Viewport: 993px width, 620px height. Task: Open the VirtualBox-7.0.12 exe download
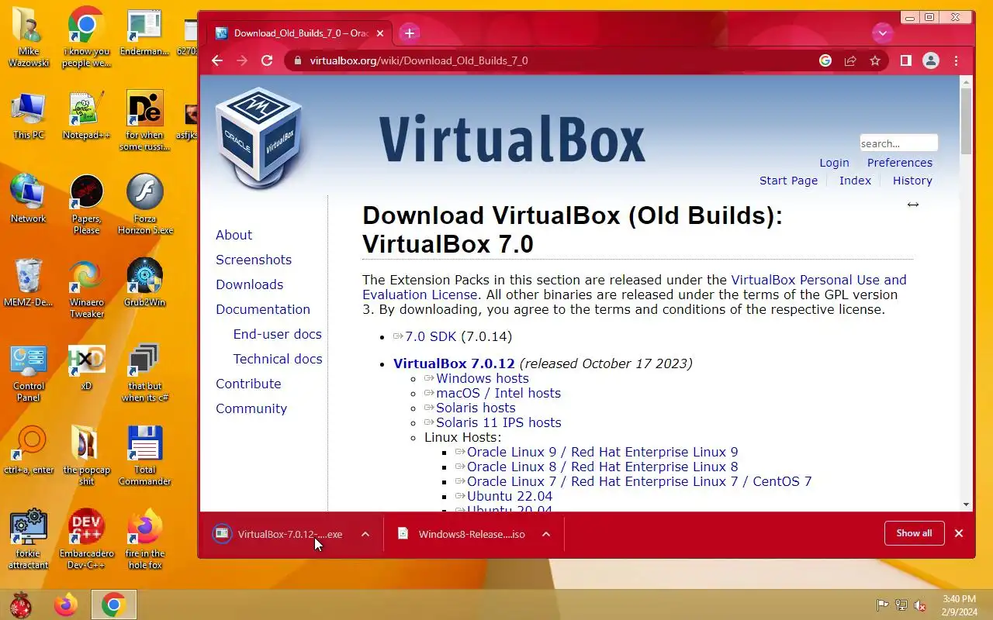coord(278,534)
